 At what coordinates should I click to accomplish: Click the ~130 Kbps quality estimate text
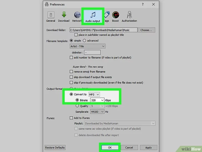[112, 106]
